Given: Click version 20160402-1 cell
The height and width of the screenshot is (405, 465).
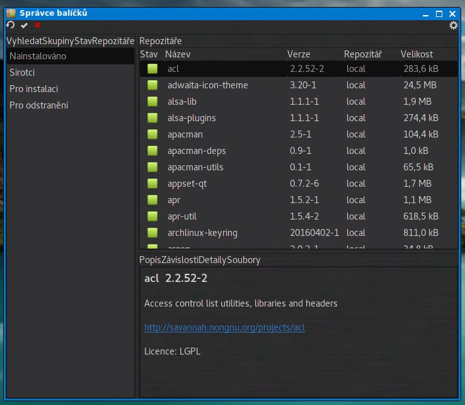Looking at the screenshot, I should pyautogui.click(x=314, y=233).
